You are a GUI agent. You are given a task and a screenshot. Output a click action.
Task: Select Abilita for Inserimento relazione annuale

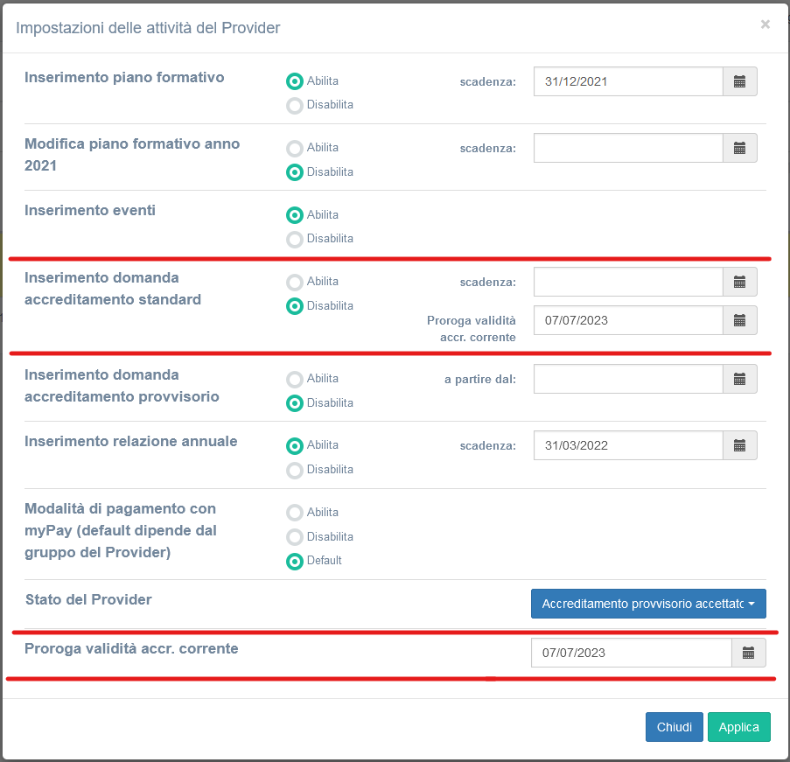295,445
